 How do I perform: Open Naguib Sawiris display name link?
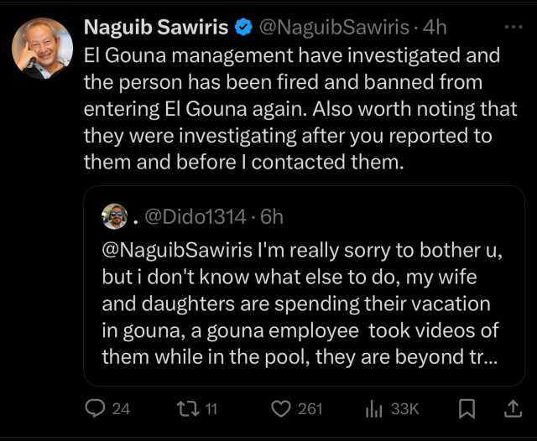(x=156, y=28)
